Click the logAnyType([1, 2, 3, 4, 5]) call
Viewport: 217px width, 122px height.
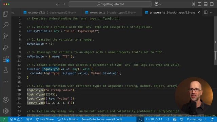coord(51,103)
